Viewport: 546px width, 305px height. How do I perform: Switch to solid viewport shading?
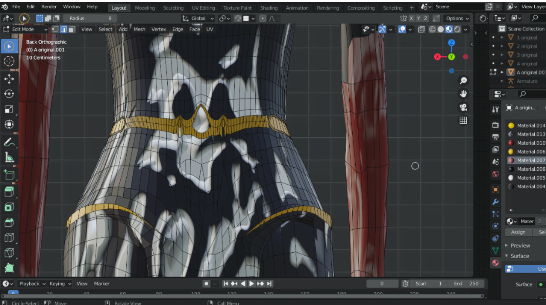point(441,29)
